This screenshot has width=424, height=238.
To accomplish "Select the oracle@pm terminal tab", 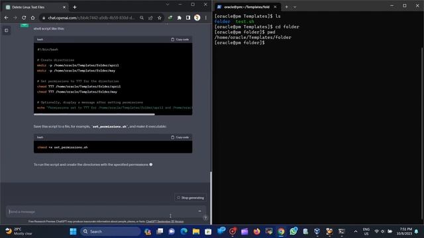I will (x=246, y=7).
